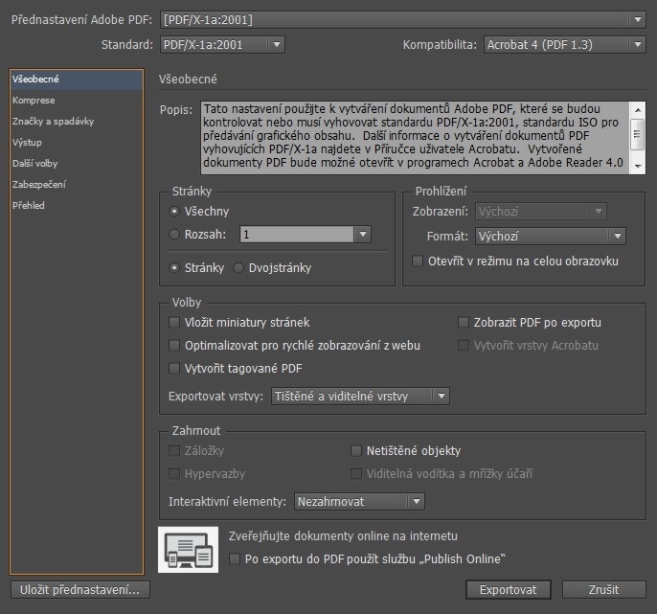
Task: Click the Zveřejňujte dokumenty online na internetu text
Action: coord(343,536)
